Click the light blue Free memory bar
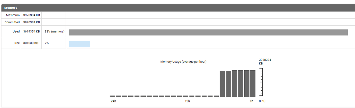The image size is (355, 108). point(80,44)
